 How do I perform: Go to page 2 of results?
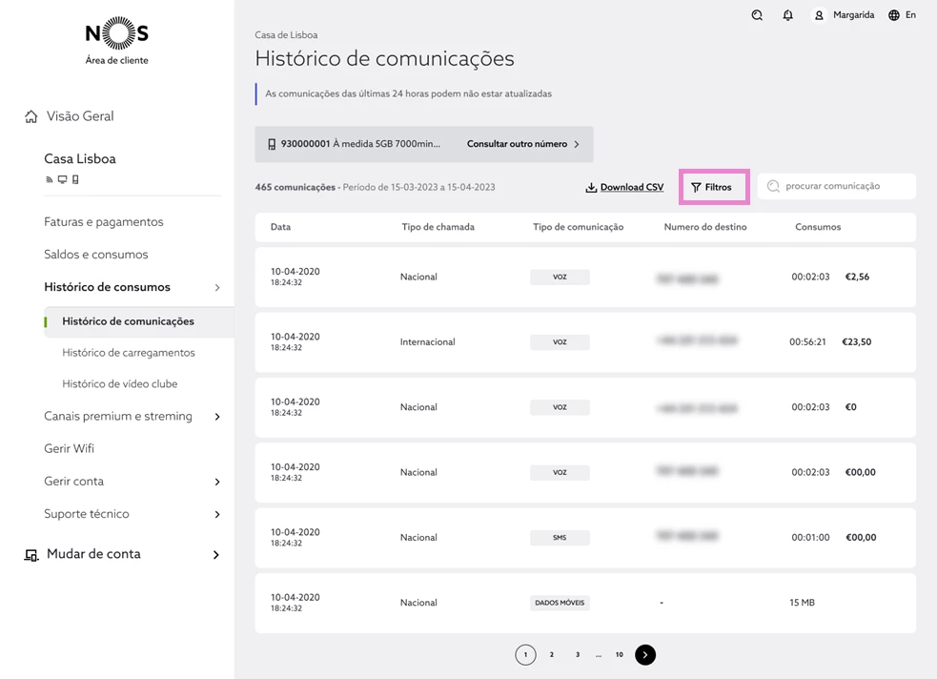551,655
